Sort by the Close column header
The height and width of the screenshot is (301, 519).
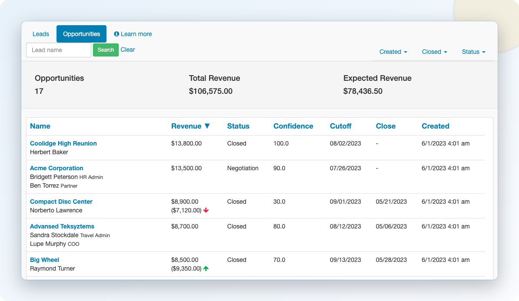(x=386, y=126)
